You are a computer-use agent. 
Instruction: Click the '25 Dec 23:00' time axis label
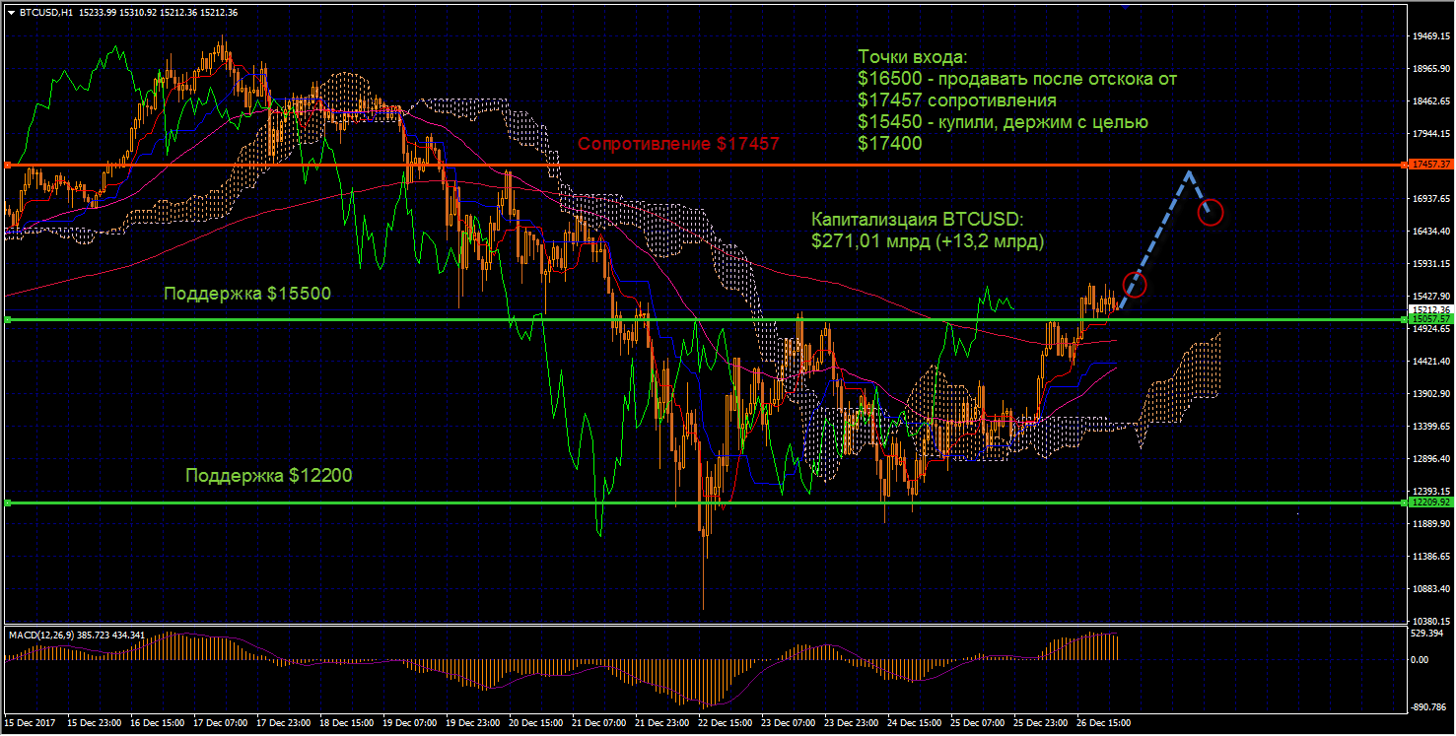click(1040, 722)
